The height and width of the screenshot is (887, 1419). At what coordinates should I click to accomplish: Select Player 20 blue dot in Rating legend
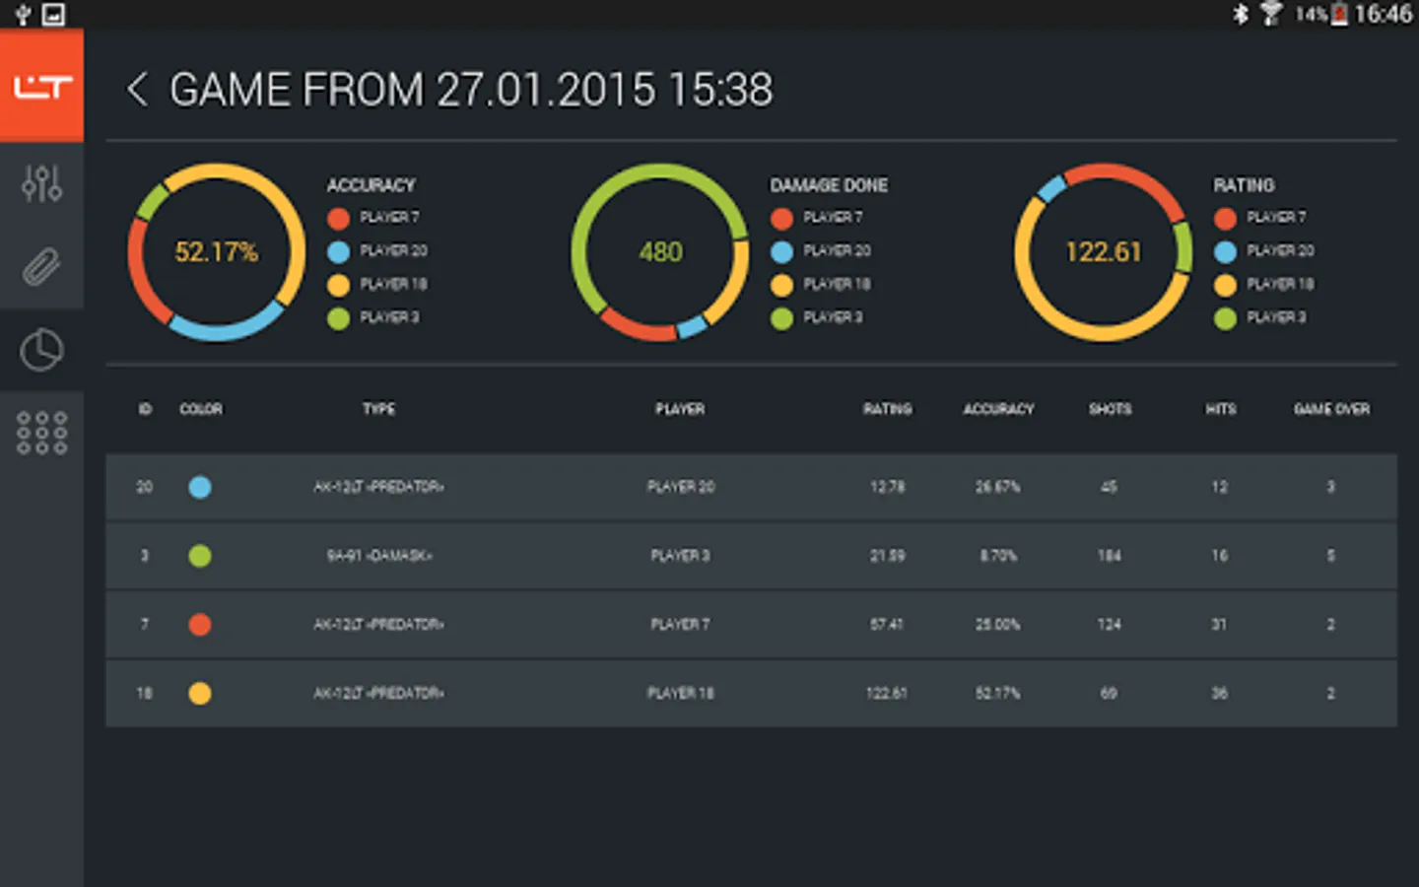[1225, 251]
